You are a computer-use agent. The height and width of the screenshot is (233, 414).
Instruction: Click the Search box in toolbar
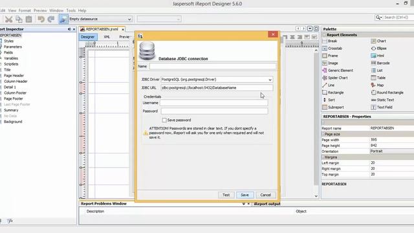click(398, 17)
